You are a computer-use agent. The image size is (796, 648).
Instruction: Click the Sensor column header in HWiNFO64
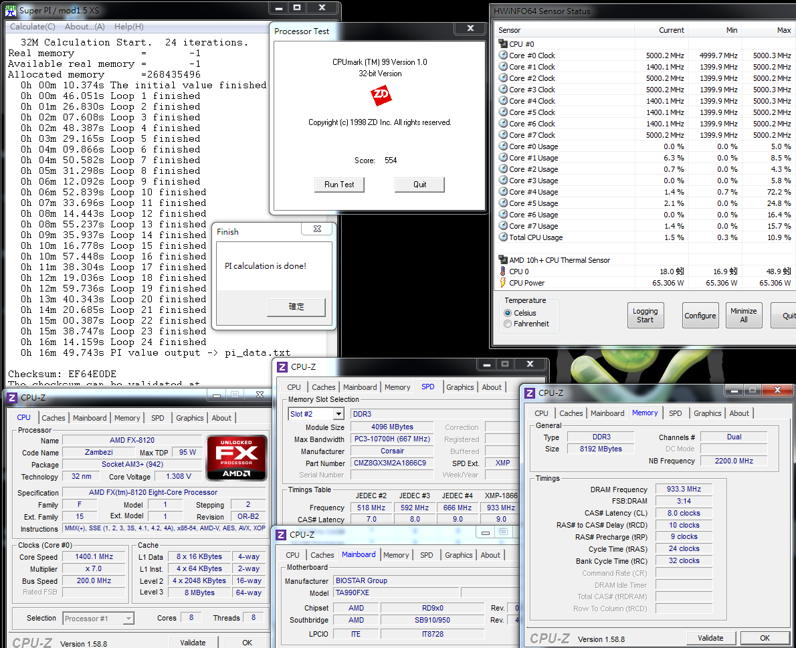[565, 30]
